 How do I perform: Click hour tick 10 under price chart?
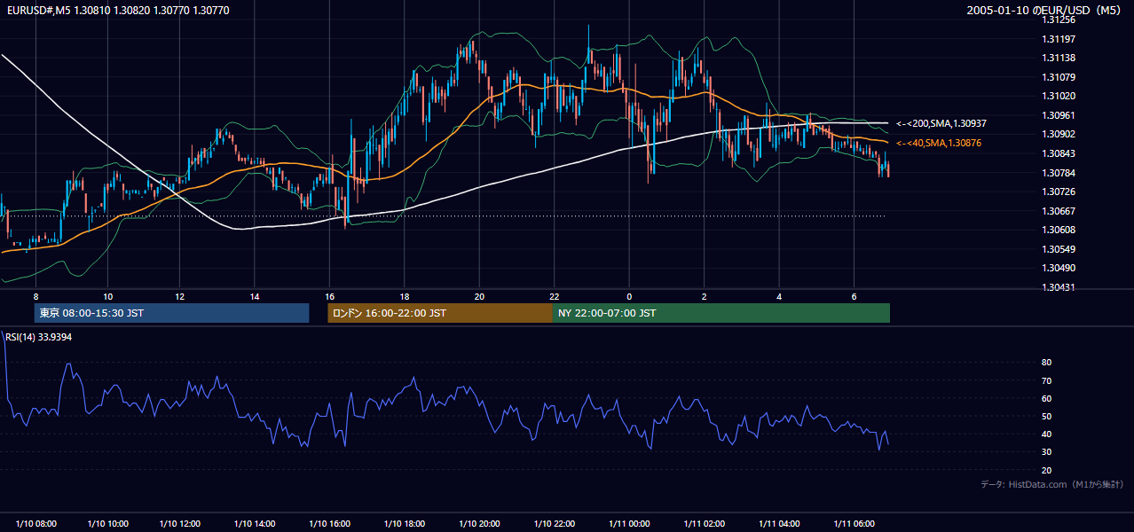[107, 296]
